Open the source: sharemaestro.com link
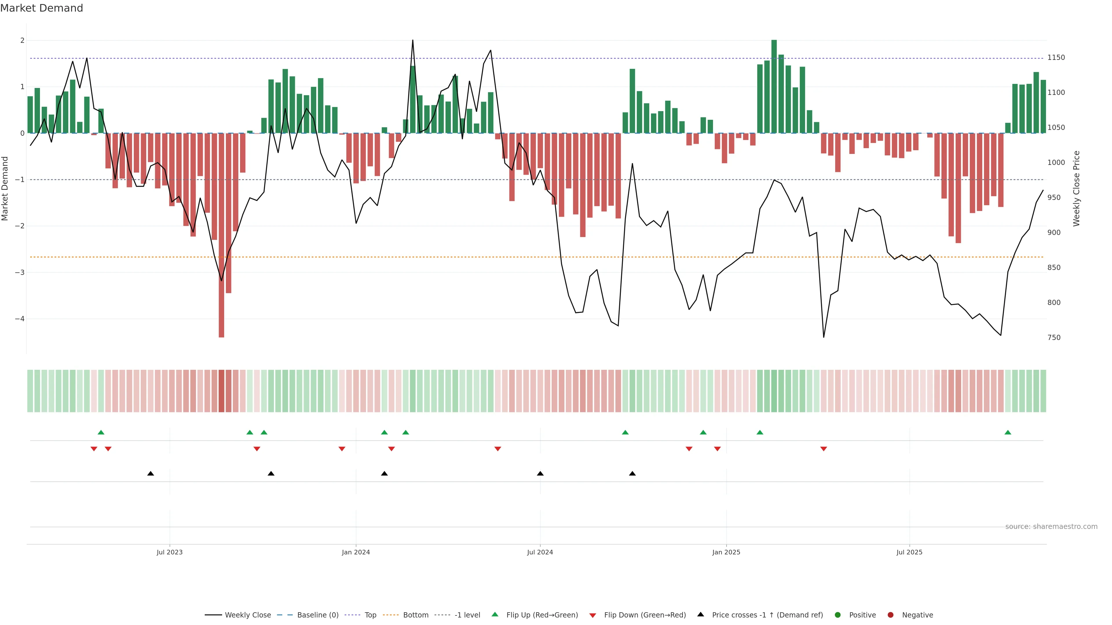 1051,527
